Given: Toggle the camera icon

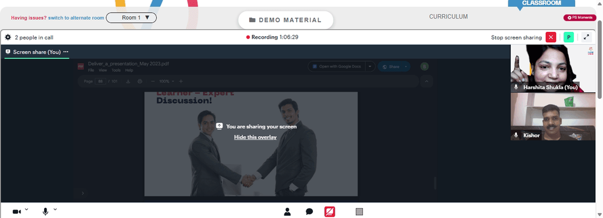Looking at the screenshot, I should [x=16, y=211].
